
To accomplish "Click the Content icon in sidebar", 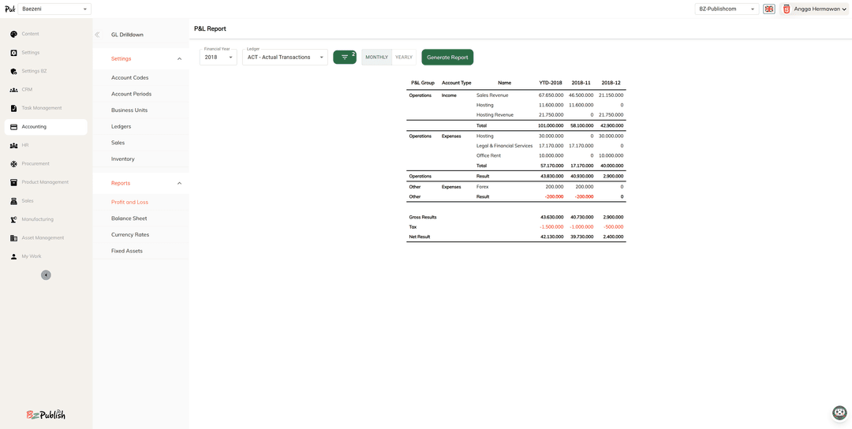I will [x=13, y=34].
